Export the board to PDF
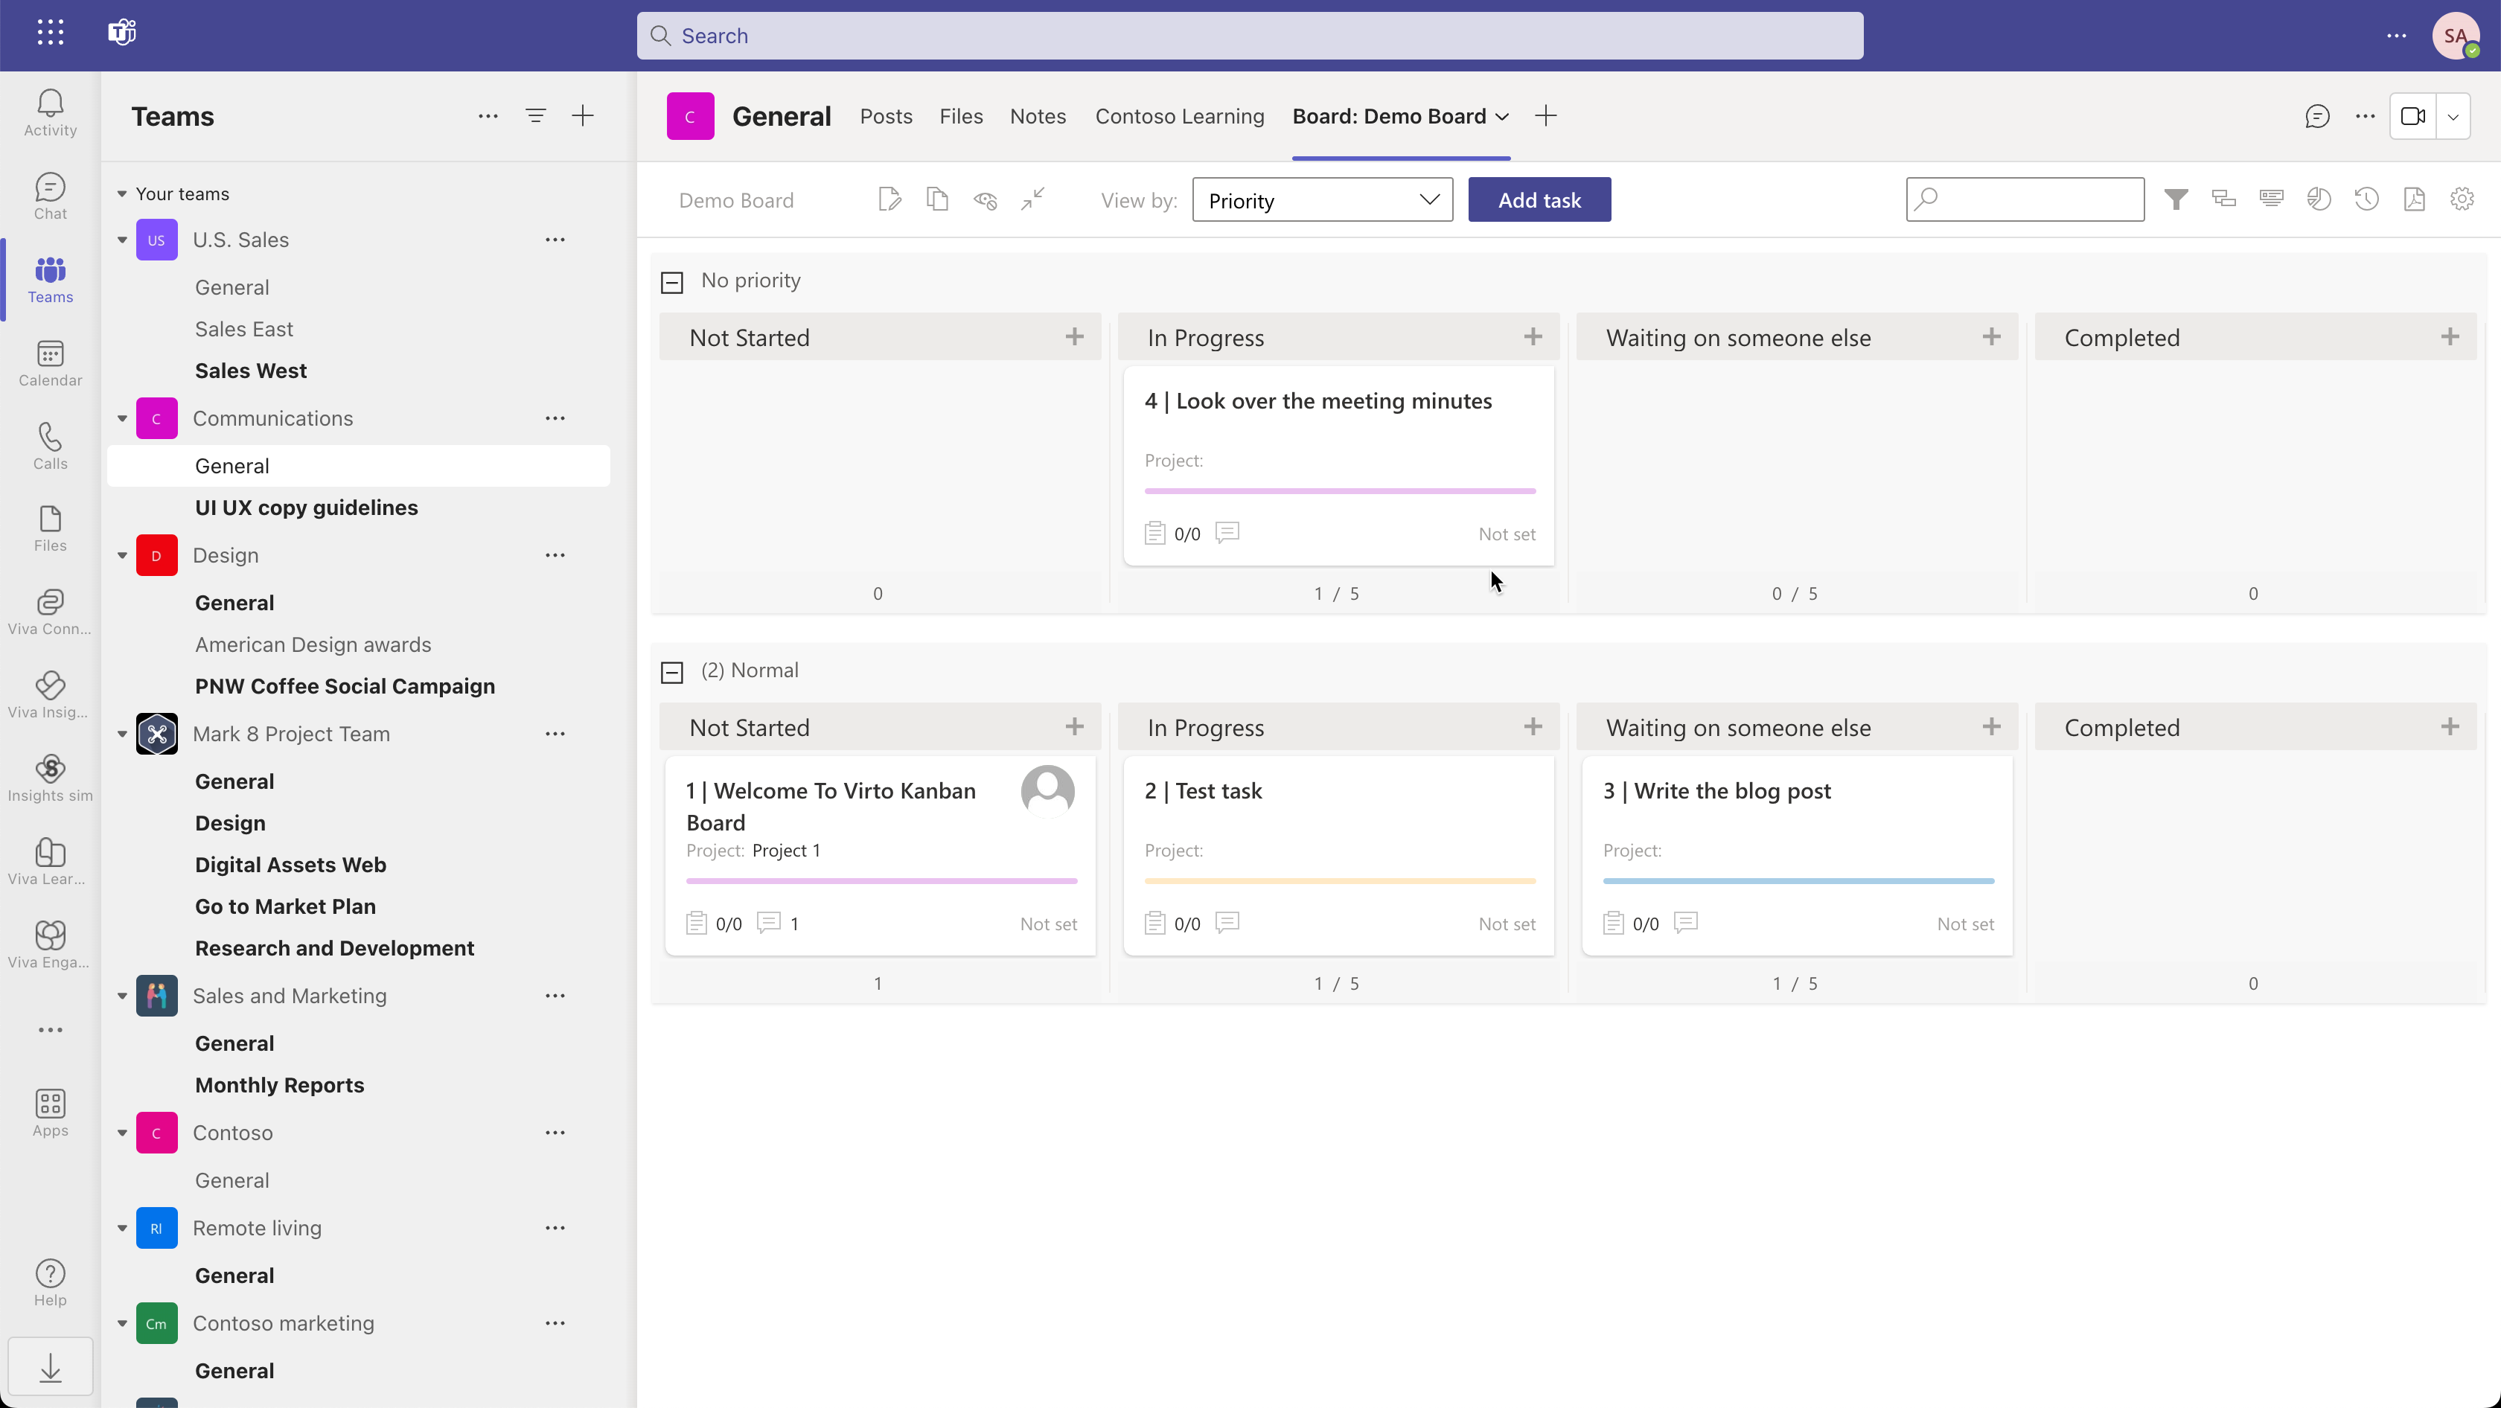The width and height of the screenshot is (2501, 1408). [x=2414, y=200]
